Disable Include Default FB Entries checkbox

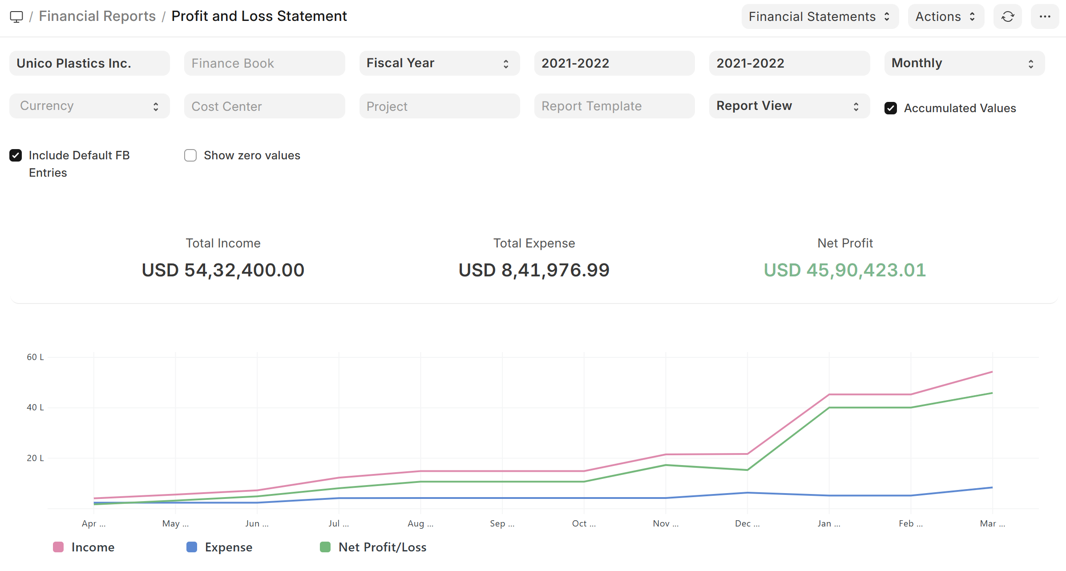(x=16, y=155)
